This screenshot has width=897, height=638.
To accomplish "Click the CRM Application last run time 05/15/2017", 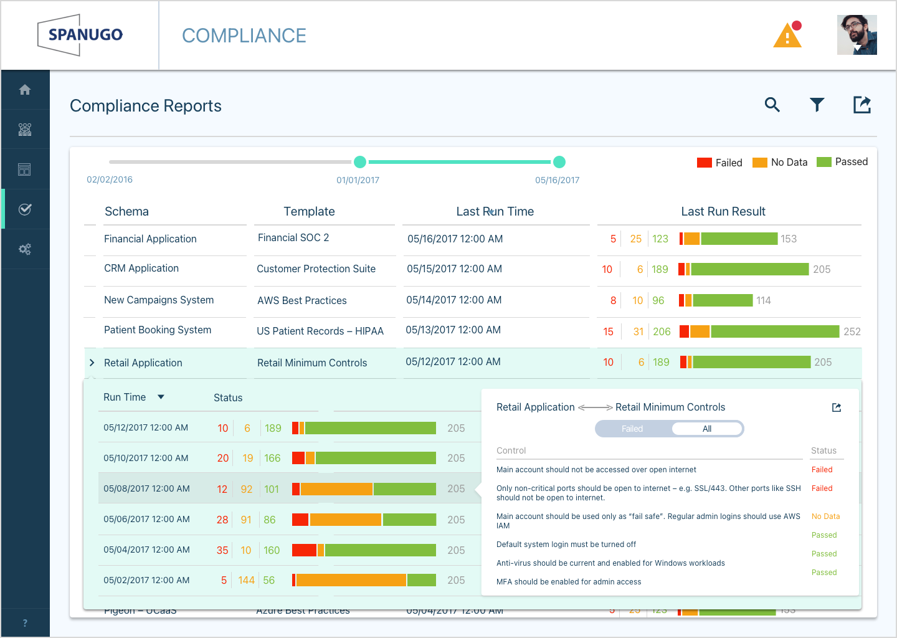I will click(454, 269).
